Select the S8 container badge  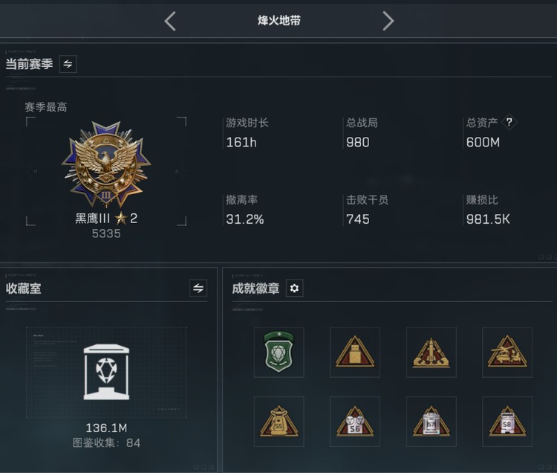click(507, 422)
